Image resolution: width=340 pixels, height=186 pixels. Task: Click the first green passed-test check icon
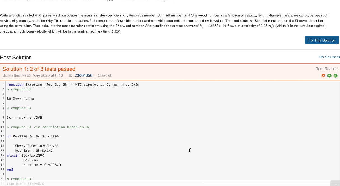click(x=330, y=75)
